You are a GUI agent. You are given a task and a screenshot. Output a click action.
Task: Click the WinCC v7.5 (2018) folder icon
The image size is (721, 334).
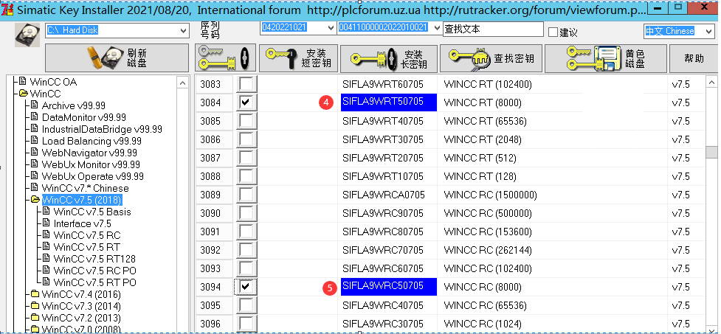pyautogui.click(x=35, y=200)
